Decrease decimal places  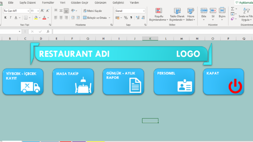pyautogui.click(x=143, y=18)
